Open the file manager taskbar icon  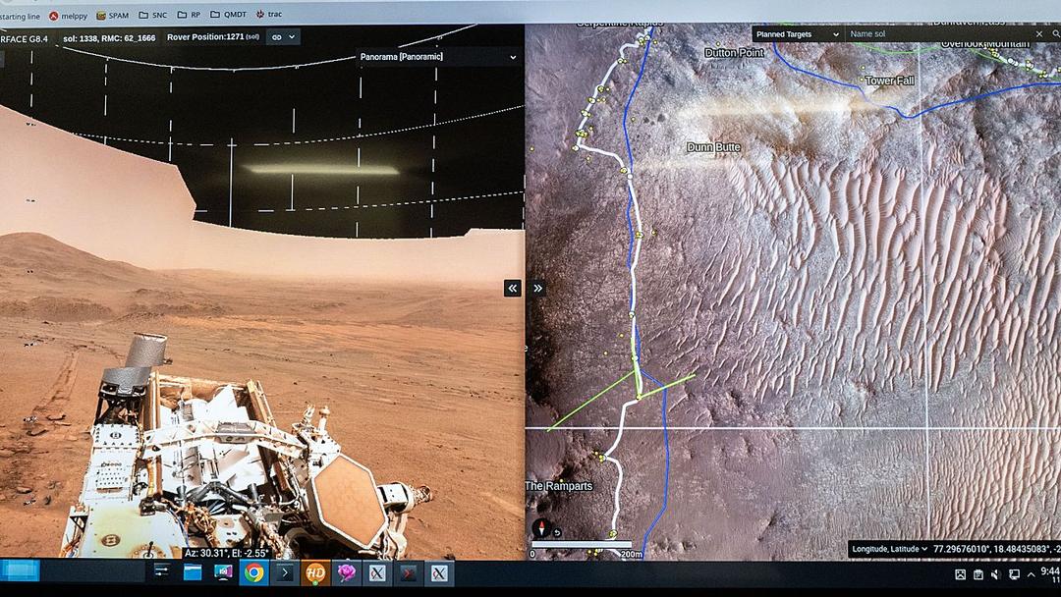(193, 572)
